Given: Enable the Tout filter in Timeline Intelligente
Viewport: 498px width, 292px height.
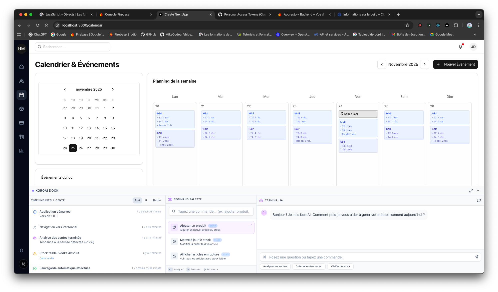Looking at the screenshot, I should tap(137, 200).
